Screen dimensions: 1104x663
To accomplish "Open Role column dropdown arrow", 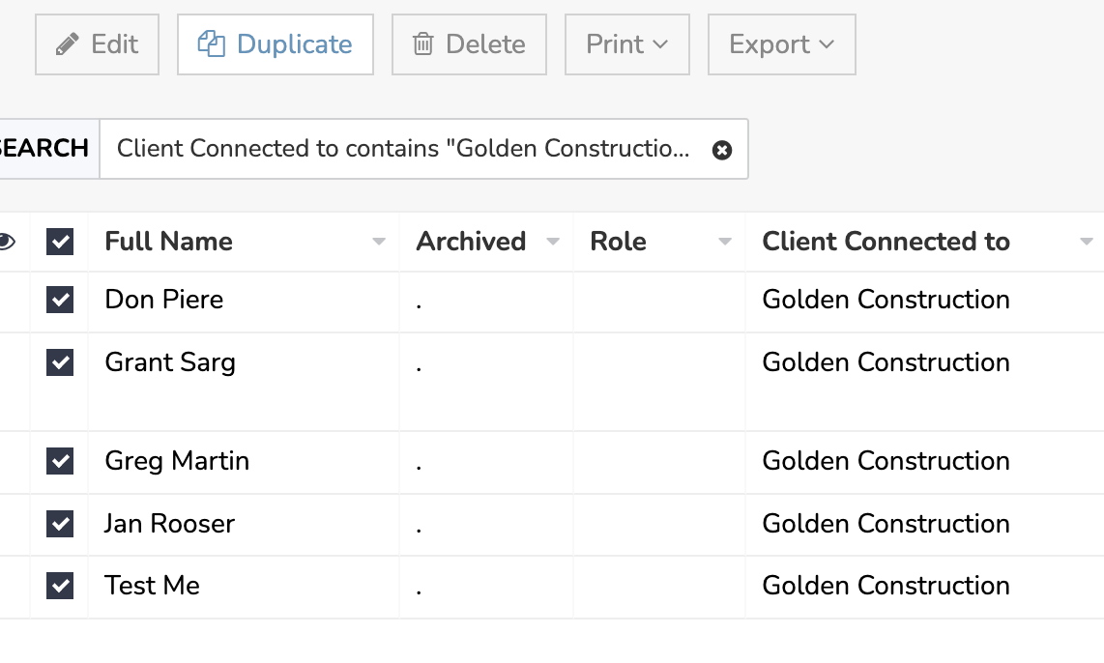I will click(725, 242).
